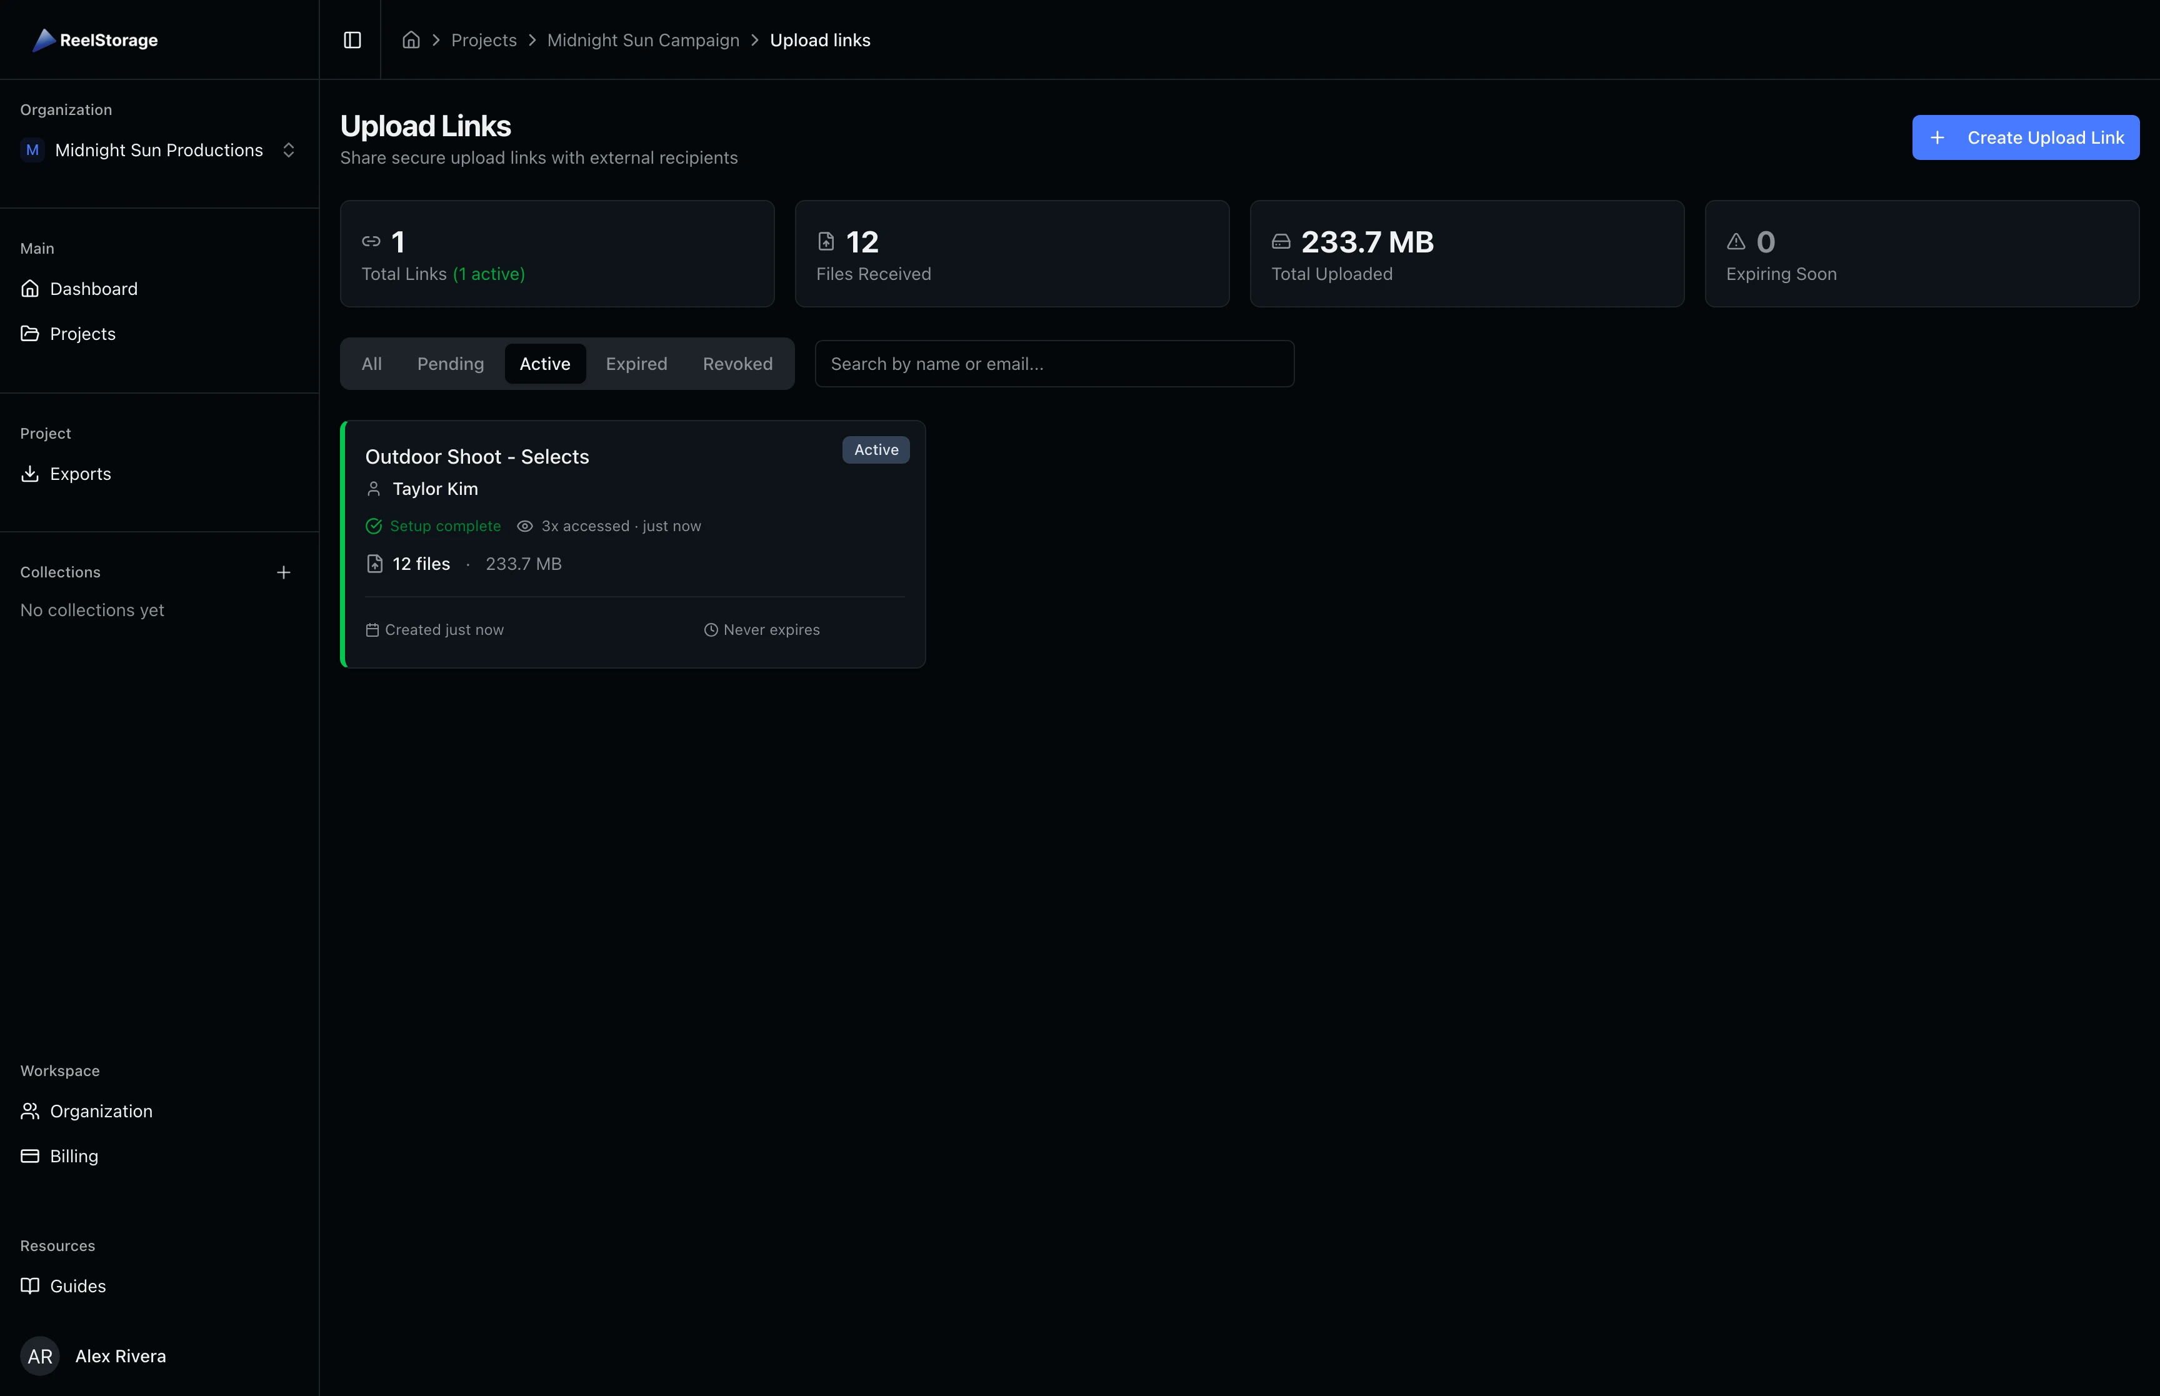Open Billing in the Workspace section
Viewport: 2160px width, 1396px height.
click(x=73, y=1156)
